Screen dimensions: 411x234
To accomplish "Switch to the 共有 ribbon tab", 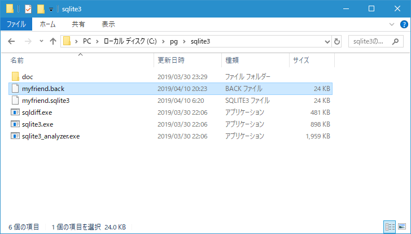I will 78,24.
